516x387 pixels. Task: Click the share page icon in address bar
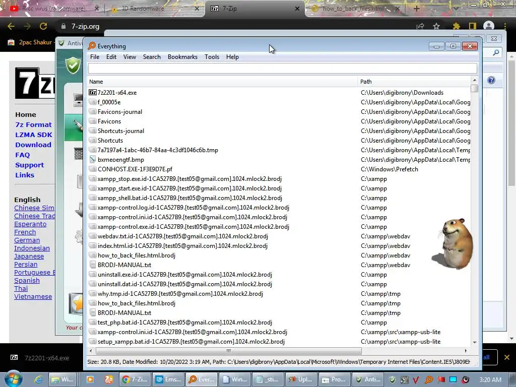pyautogui.click(x=420, y=26)
